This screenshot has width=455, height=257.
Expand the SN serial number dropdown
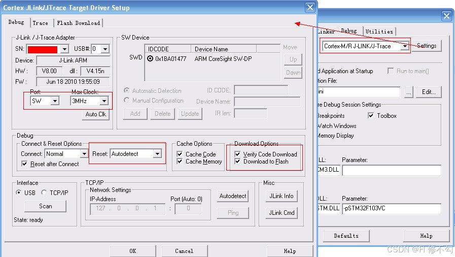tap(64, 49)
